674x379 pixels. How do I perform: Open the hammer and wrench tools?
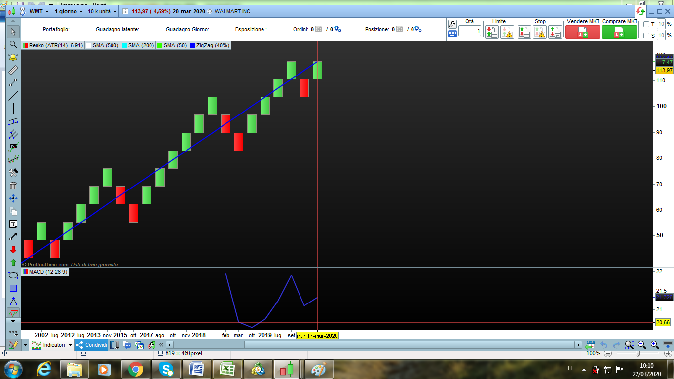tap(13, 173)
